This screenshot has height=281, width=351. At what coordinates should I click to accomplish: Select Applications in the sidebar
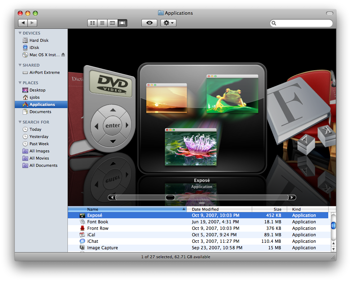coord(41,104)
